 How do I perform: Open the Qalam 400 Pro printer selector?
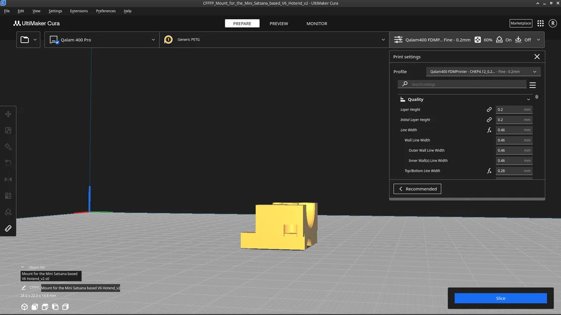pyautogui.click(x=102, y=40)
